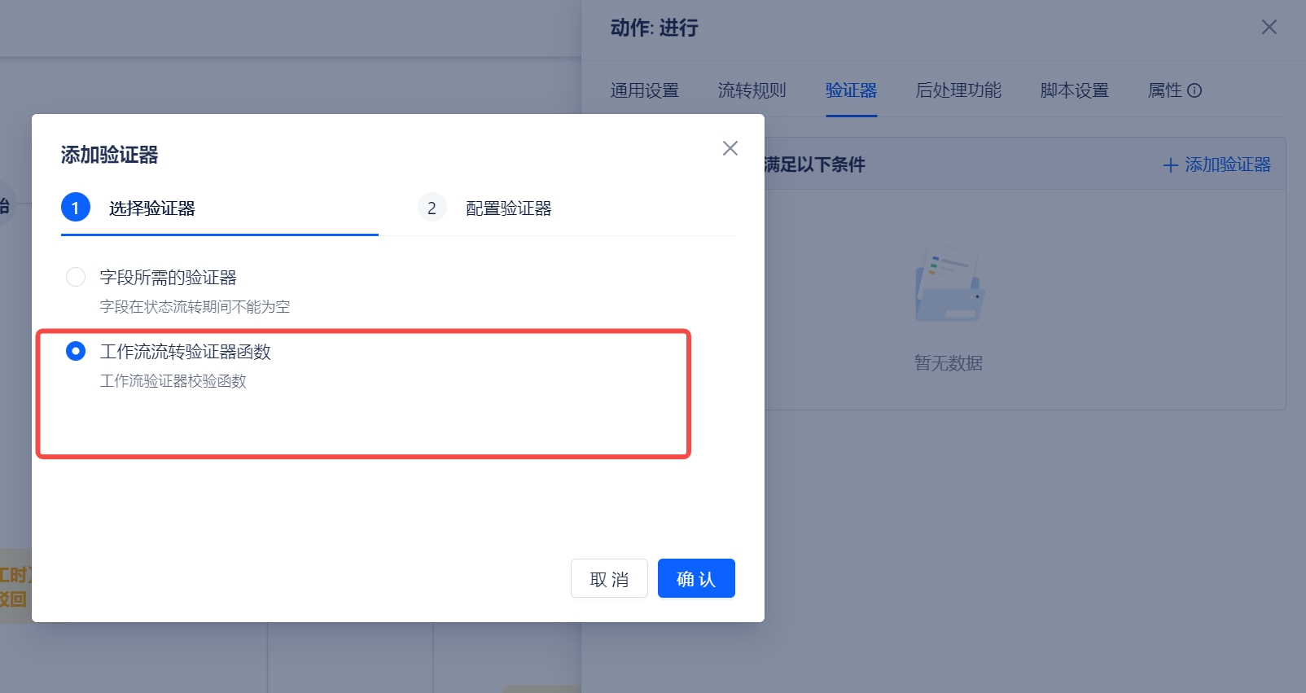Open the 流转规则 tab

752,90
